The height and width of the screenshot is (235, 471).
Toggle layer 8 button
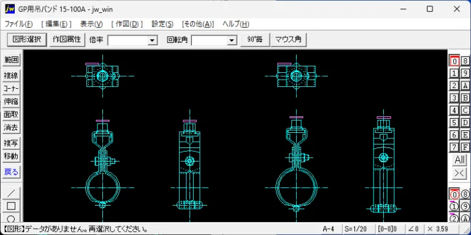[x=465, y=61]
